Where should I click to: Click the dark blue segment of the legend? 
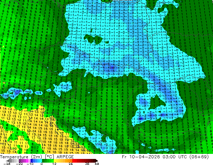[x=32, y=161]
